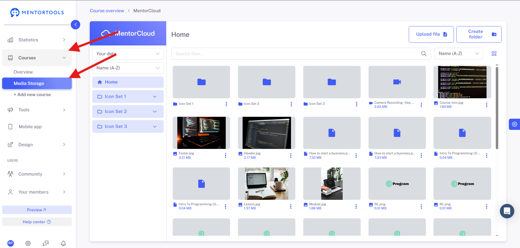Open the Icon Set 1 folder card
Image resolution: width=520 pixels, height=248 pixels.
(201, 82)
